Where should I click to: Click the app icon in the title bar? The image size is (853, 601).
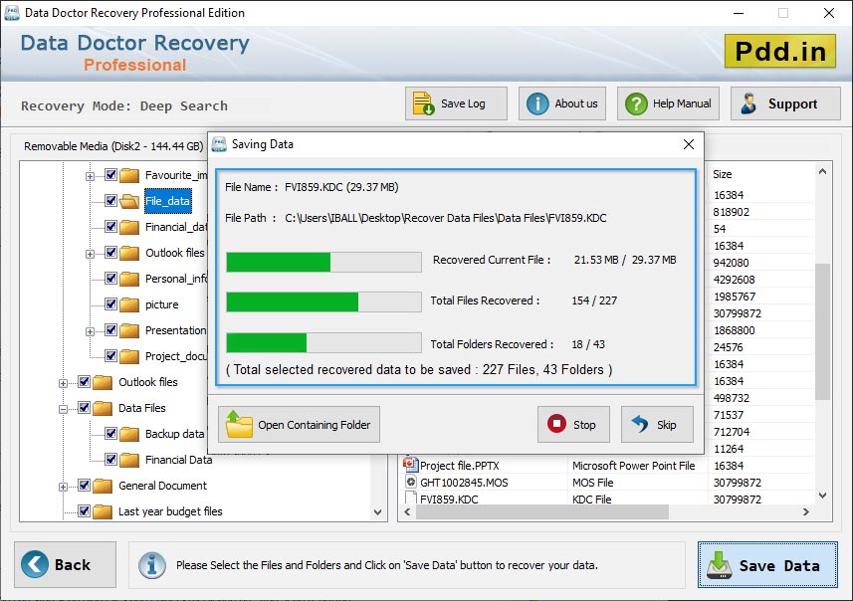pyautogui.click(x=11, y=13)
